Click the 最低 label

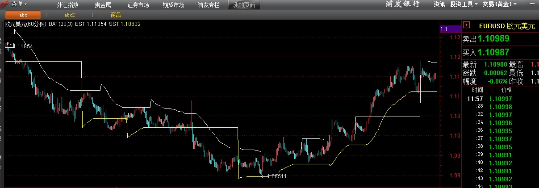(516, 73)
